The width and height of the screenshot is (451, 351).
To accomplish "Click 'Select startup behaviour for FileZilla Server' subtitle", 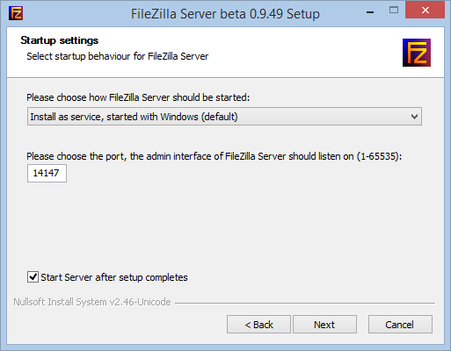I will coord(118,56).
